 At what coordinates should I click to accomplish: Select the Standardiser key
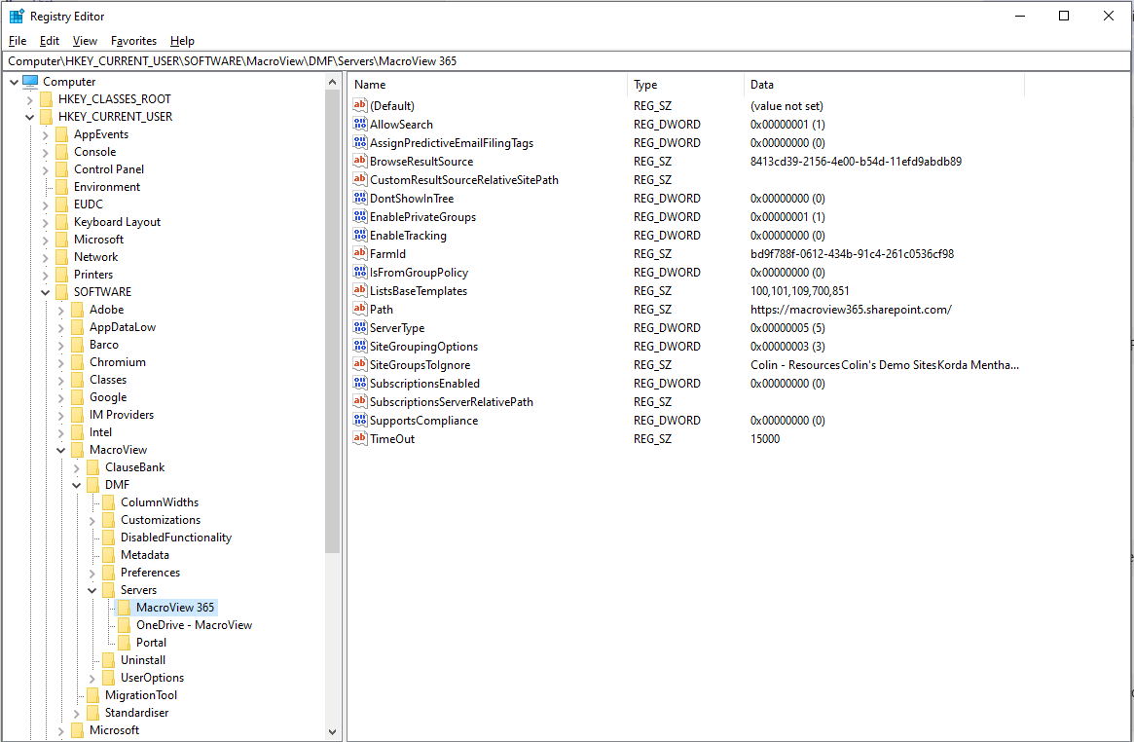click(136, 713)
